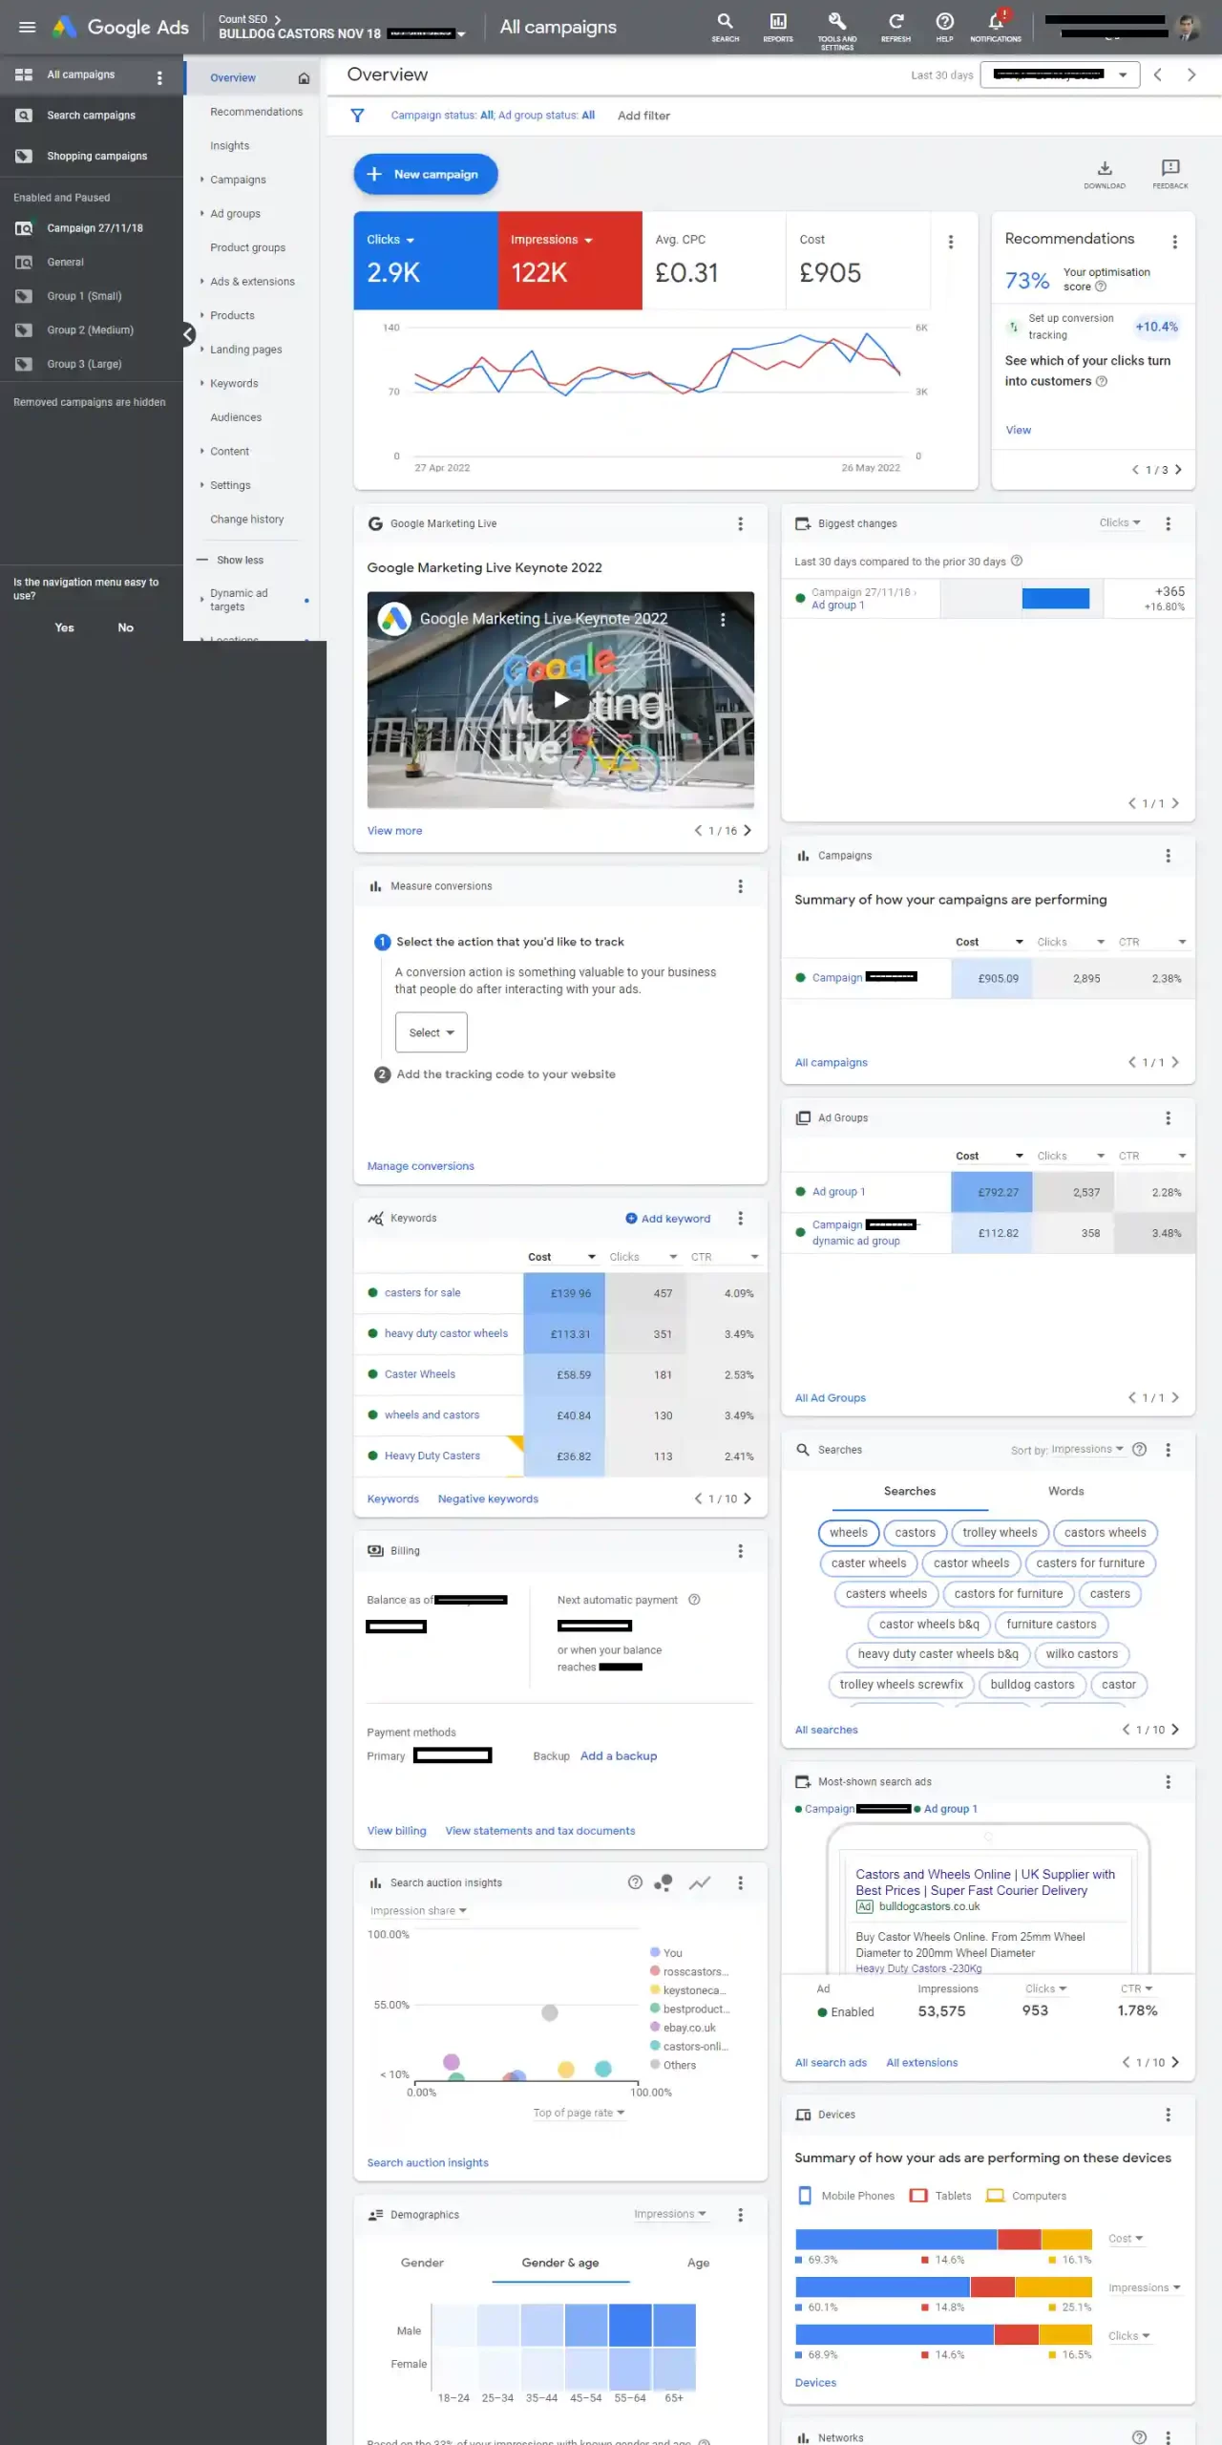
Task: Open Recommendations card options menu
Action: coord(1175,243)
